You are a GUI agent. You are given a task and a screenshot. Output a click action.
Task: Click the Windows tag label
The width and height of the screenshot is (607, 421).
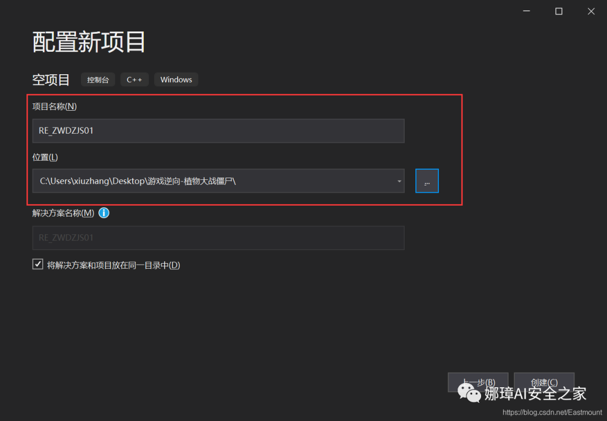click(176, 80)
